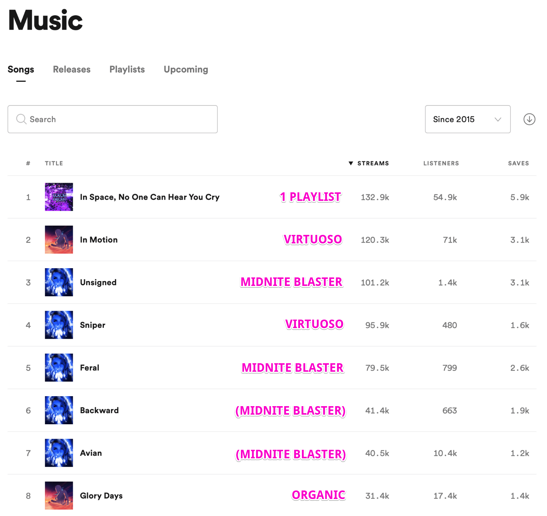
Task: Click the Feral song title
Action: 89,368
